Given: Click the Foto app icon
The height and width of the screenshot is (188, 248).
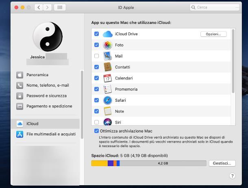Looking at the screenshot, I should [108, 45].
